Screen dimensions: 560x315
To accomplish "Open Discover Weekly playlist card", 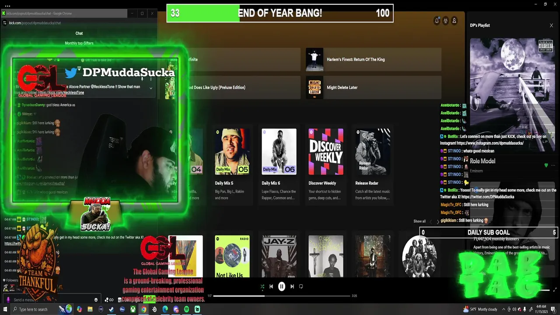I will click(x=326, y=165).
